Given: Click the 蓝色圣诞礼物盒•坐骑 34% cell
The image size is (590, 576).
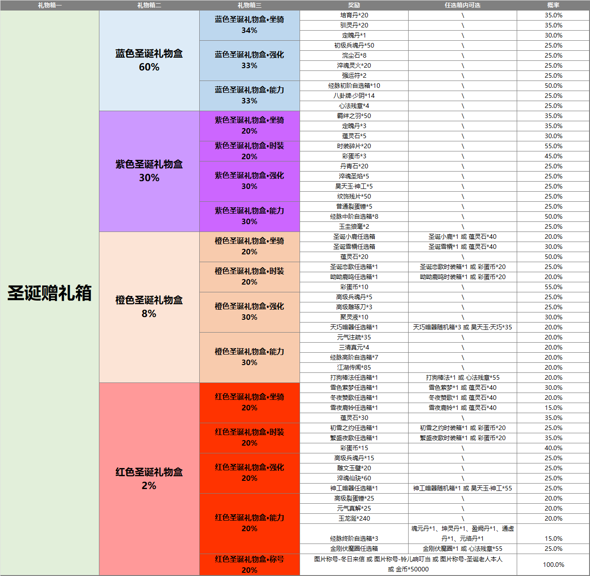Looking at the screenshot, I should (x=249, y=25).
